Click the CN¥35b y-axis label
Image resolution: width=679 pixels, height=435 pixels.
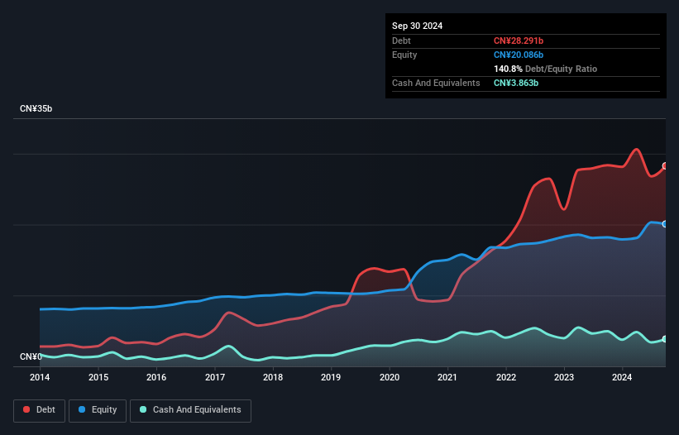tap(36, 108)
